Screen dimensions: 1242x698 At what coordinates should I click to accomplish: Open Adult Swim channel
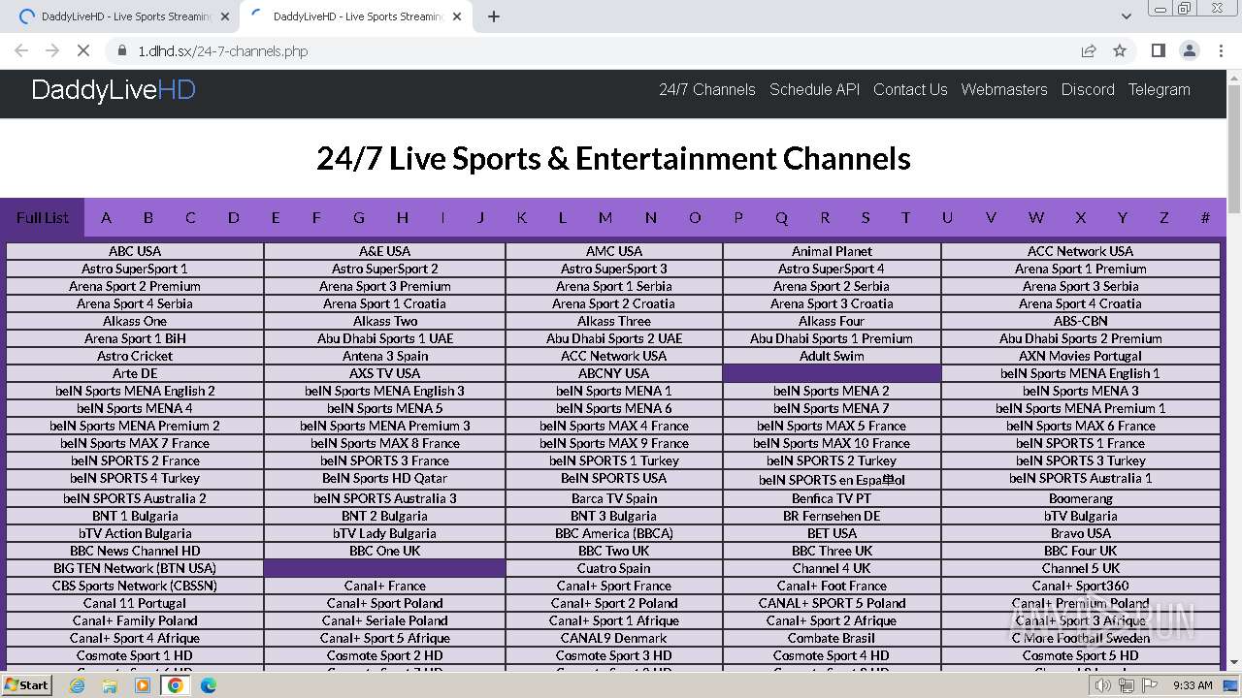(x=832, y=356)
